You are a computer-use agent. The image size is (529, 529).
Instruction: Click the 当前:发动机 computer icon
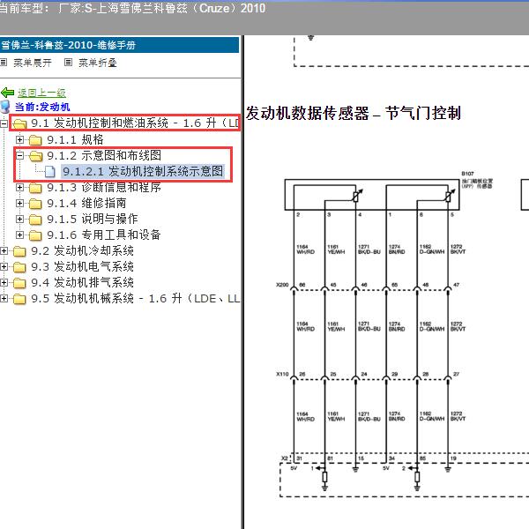coord(5,107)
